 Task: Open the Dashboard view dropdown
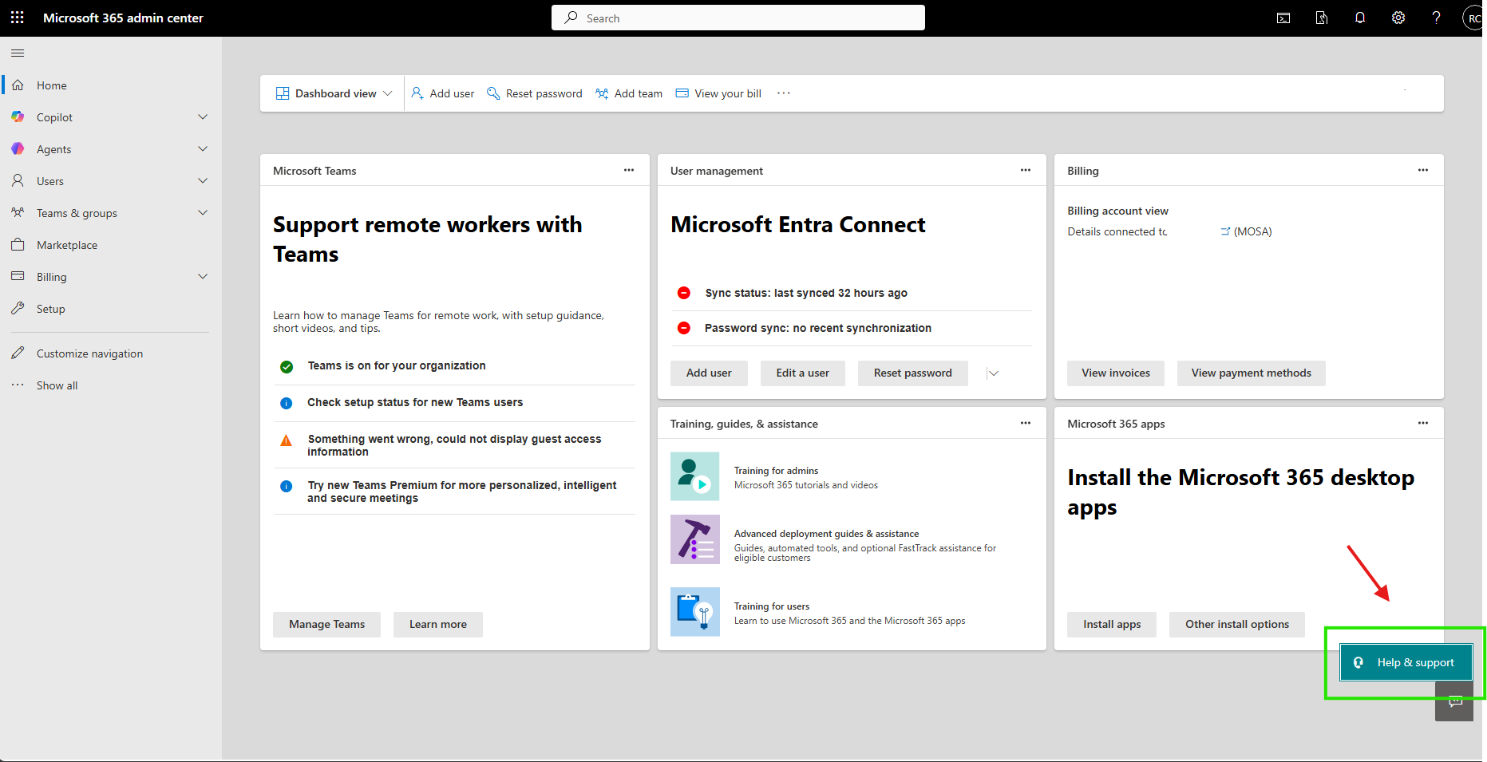pyautogui.click(x=334, y=93)
